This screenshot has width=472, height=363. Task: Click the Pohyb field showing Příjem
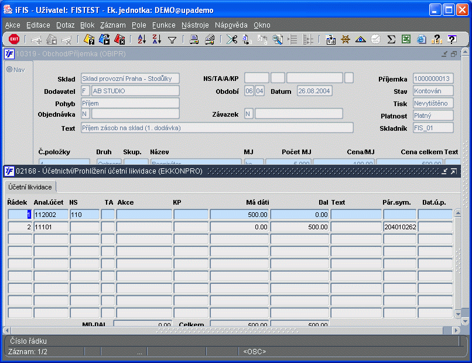[x=130, y=103]
